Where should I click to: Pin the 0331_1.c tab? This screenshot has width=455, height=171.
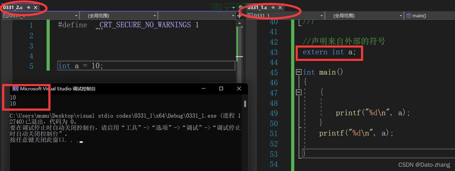(x=272, y=8)
